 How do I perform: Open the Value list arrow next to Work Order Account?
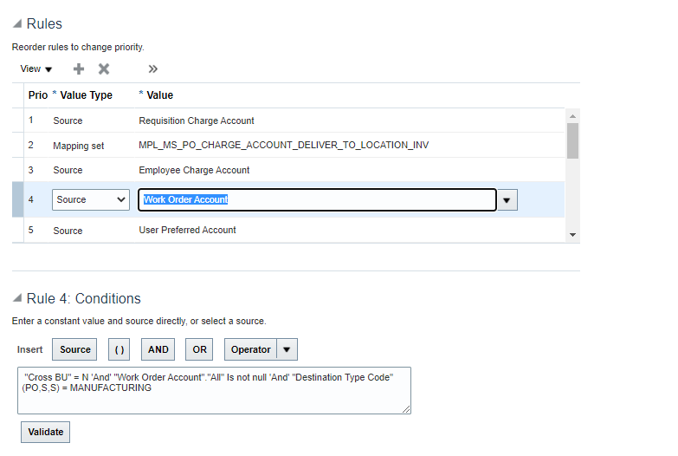[x=507, y=200]
